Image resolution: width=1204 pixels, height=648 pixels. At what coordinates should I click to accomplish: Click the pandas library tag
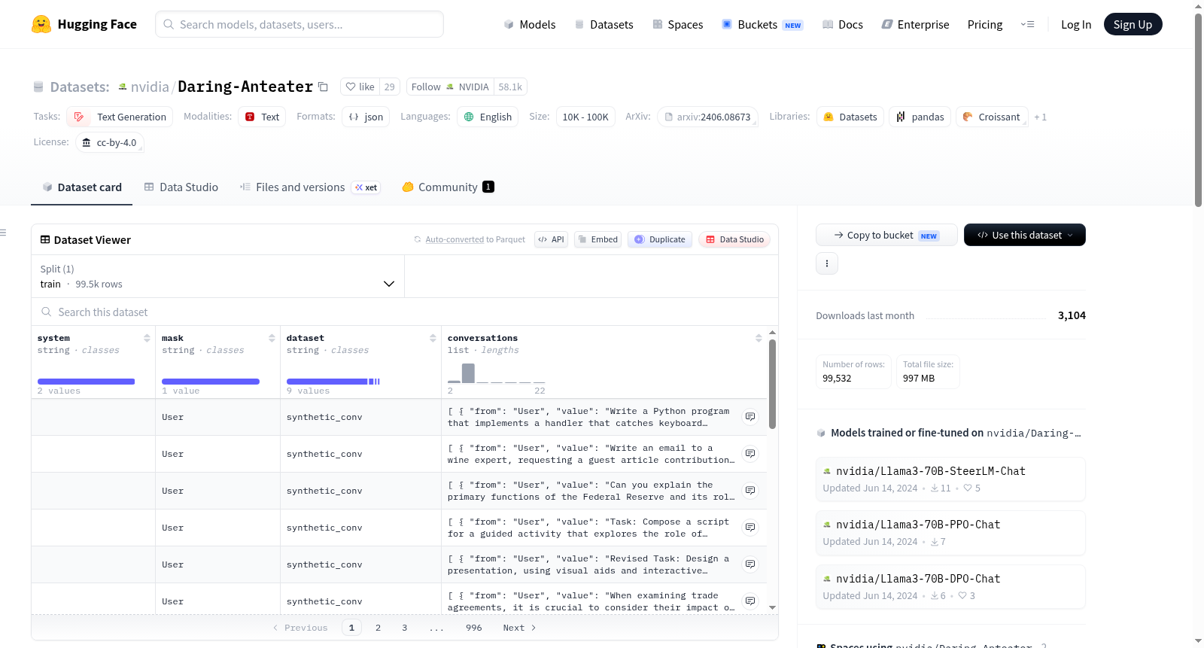coord(920,117)
